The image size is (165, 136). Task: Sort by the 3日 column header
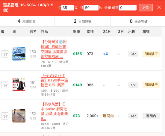point(121,31)
